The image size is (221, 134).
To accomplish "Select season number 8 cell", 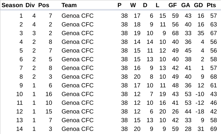I will 21,77.
